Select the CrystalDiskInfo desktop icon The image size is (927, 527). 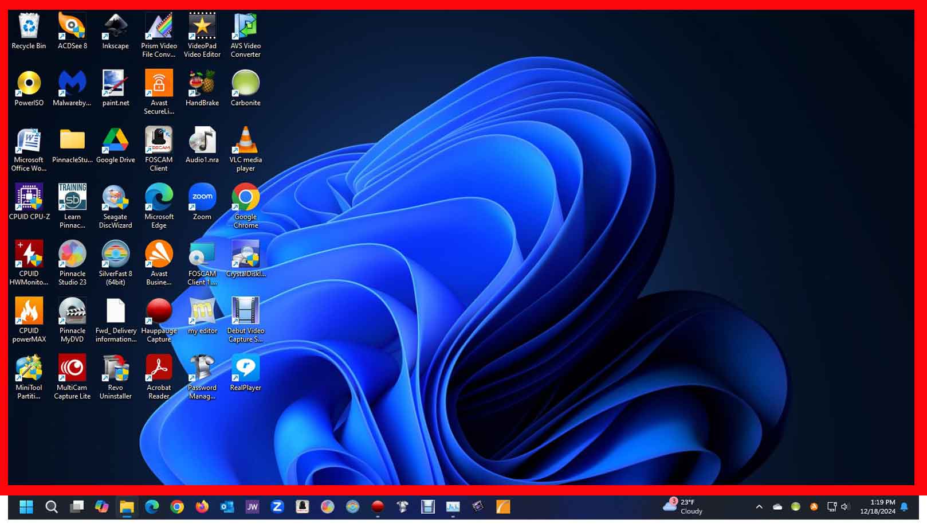pyautogui.click(x=245, y=259)
